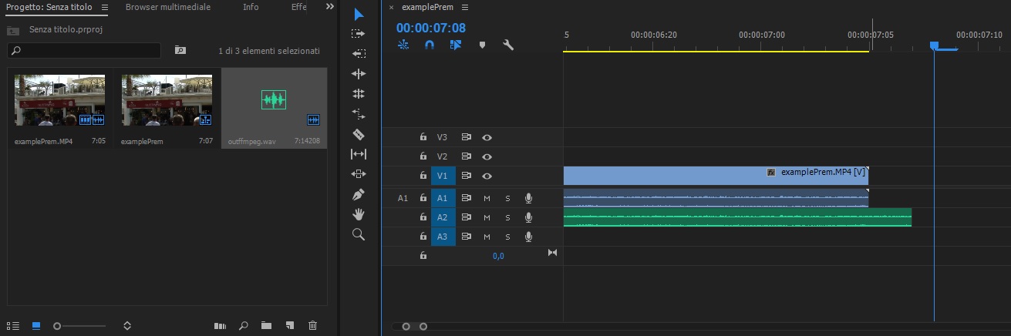Toggle timeline snapping magnet
1011x336 pixels.
pyautogui.click(x=430, y=45)
